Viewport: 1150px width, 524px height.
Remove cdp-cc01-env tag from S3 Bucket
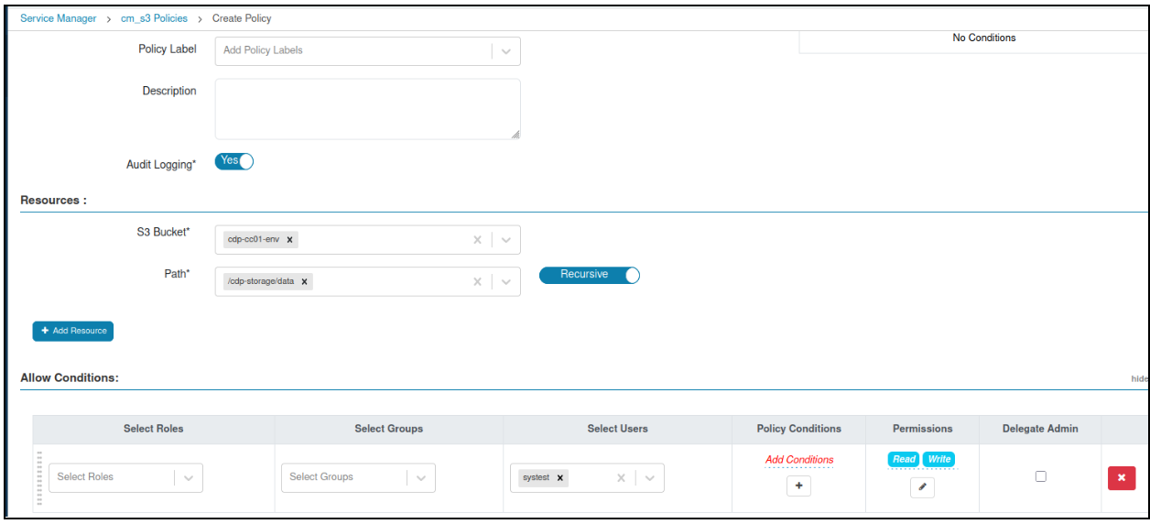pyautogui.click(x=290, y=240)
